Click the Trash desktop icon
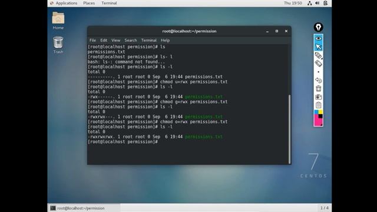Screen dimensions: 377x212 (58, 45)
